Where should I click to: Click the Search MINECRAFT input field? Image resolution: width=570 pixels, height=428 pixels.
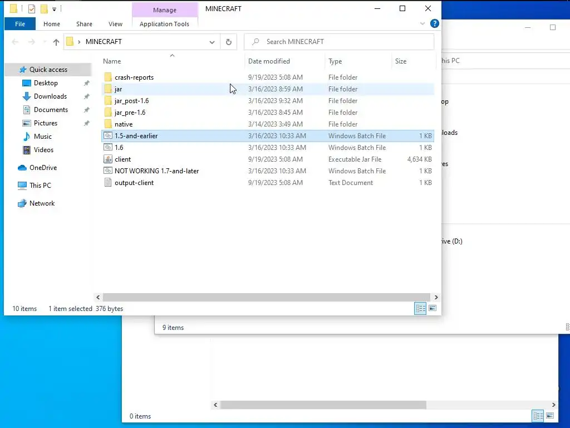tap(339, 42)
